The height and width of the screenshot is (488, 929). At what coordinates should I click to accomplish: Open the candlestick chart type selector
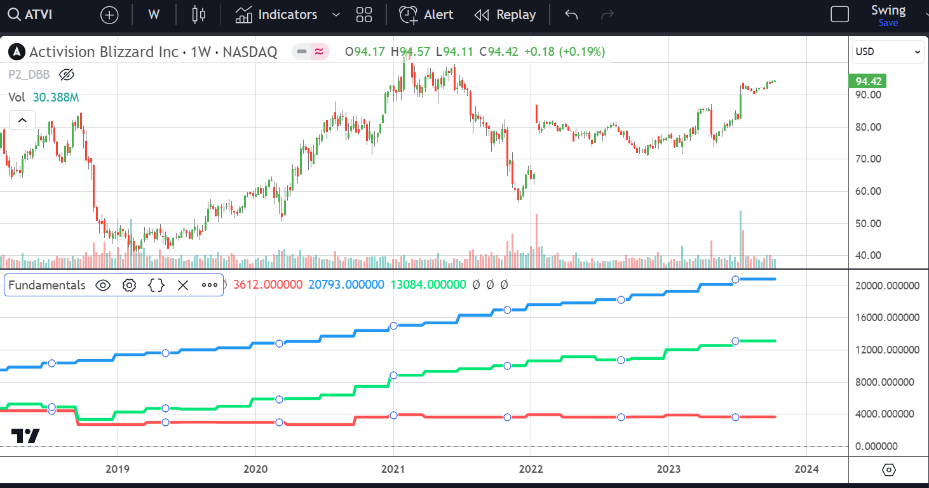[199, 15]
